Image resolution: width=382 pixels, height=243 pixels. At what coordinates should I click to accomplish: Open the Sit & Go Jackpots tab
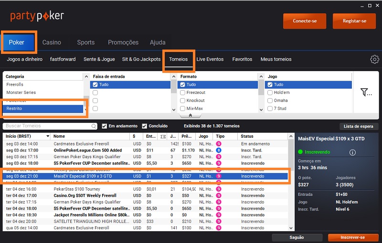(141, 59)
